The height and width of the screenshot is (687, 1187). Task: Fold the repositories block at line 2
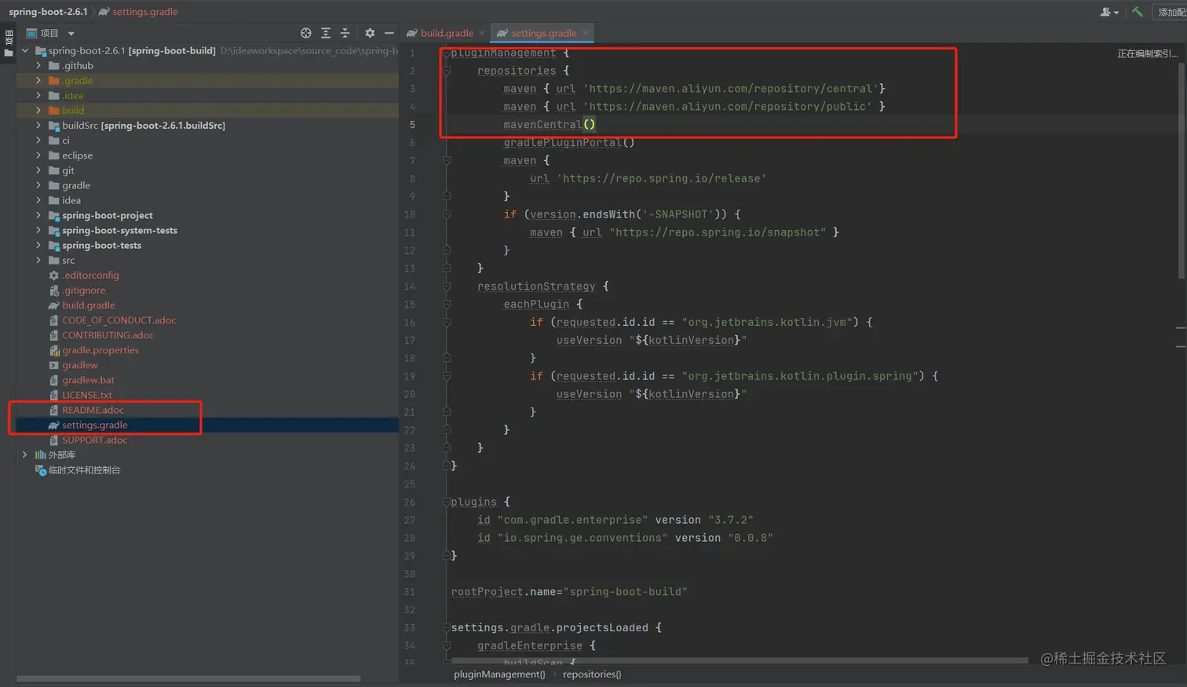tap(446, 71)
